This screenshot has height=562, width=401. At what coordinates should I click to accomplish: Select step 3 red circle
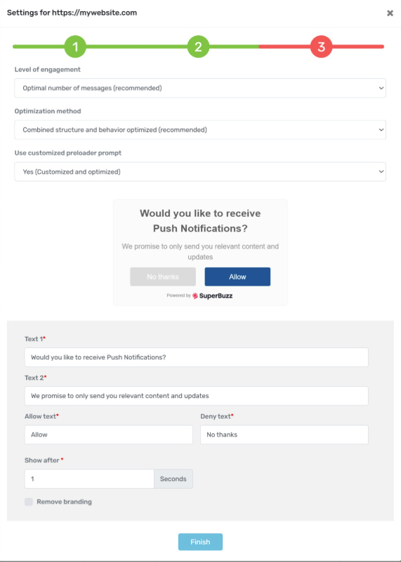click(x=321, y=46)
